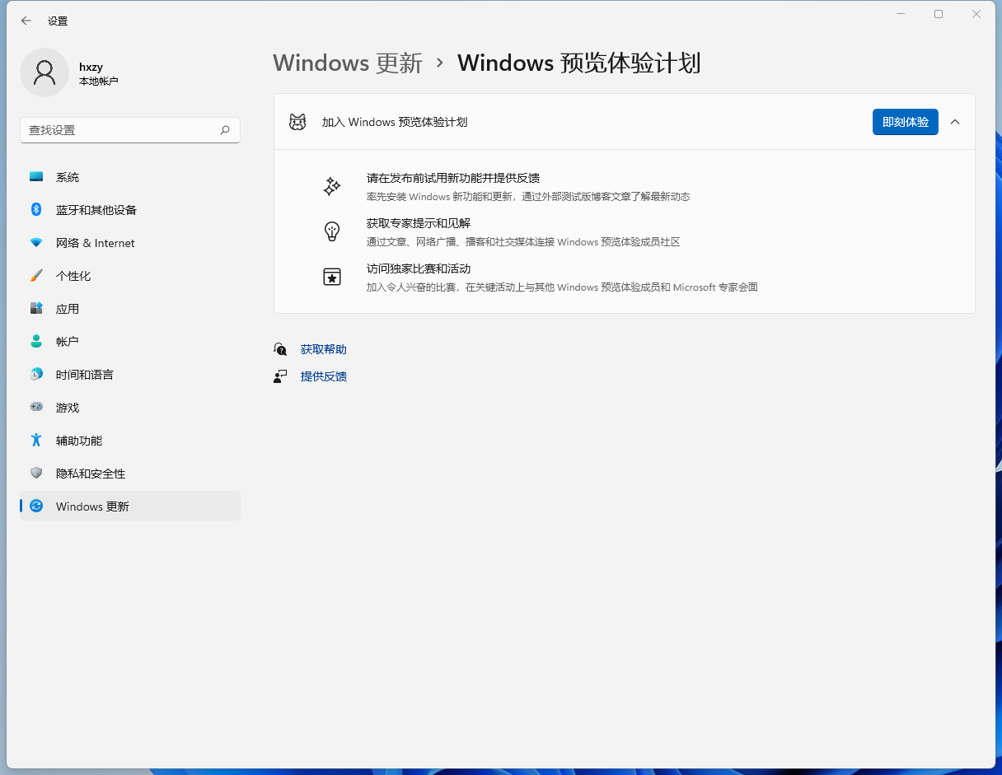Click the sync icon beside Windows 更新
Screen dimensions: 1002x775
tap(36, 507)
